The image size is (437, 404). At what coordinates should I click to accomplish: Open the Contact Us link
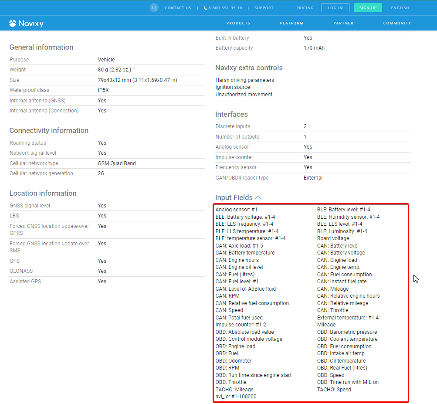pyautogui.click(x=178, y=8)
